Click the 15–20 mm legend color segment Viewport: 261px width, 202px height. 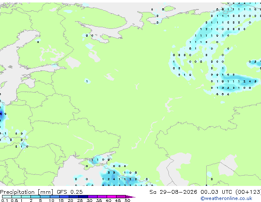tap(64, 197)
